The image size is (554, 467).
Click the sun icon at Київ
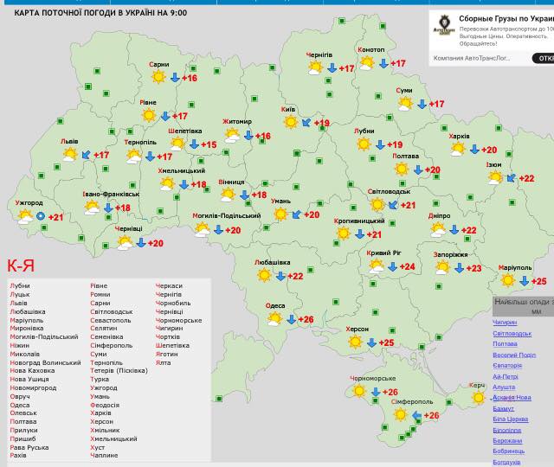click(x=292, y=122)
